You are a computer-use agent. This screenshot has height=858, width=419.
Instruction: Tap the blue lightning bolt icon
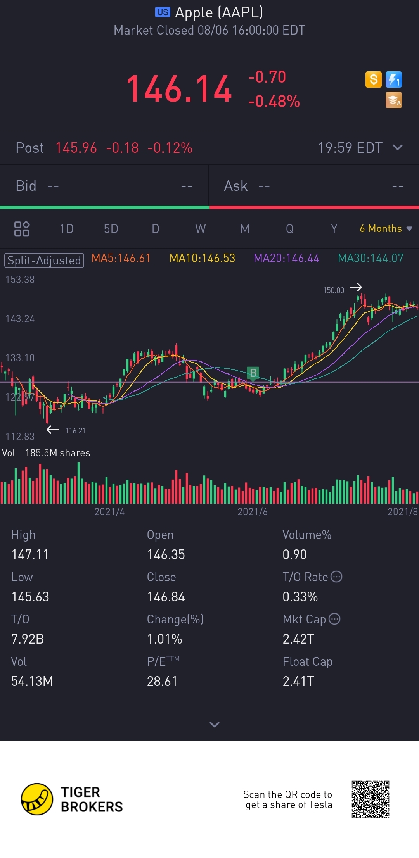393,79
